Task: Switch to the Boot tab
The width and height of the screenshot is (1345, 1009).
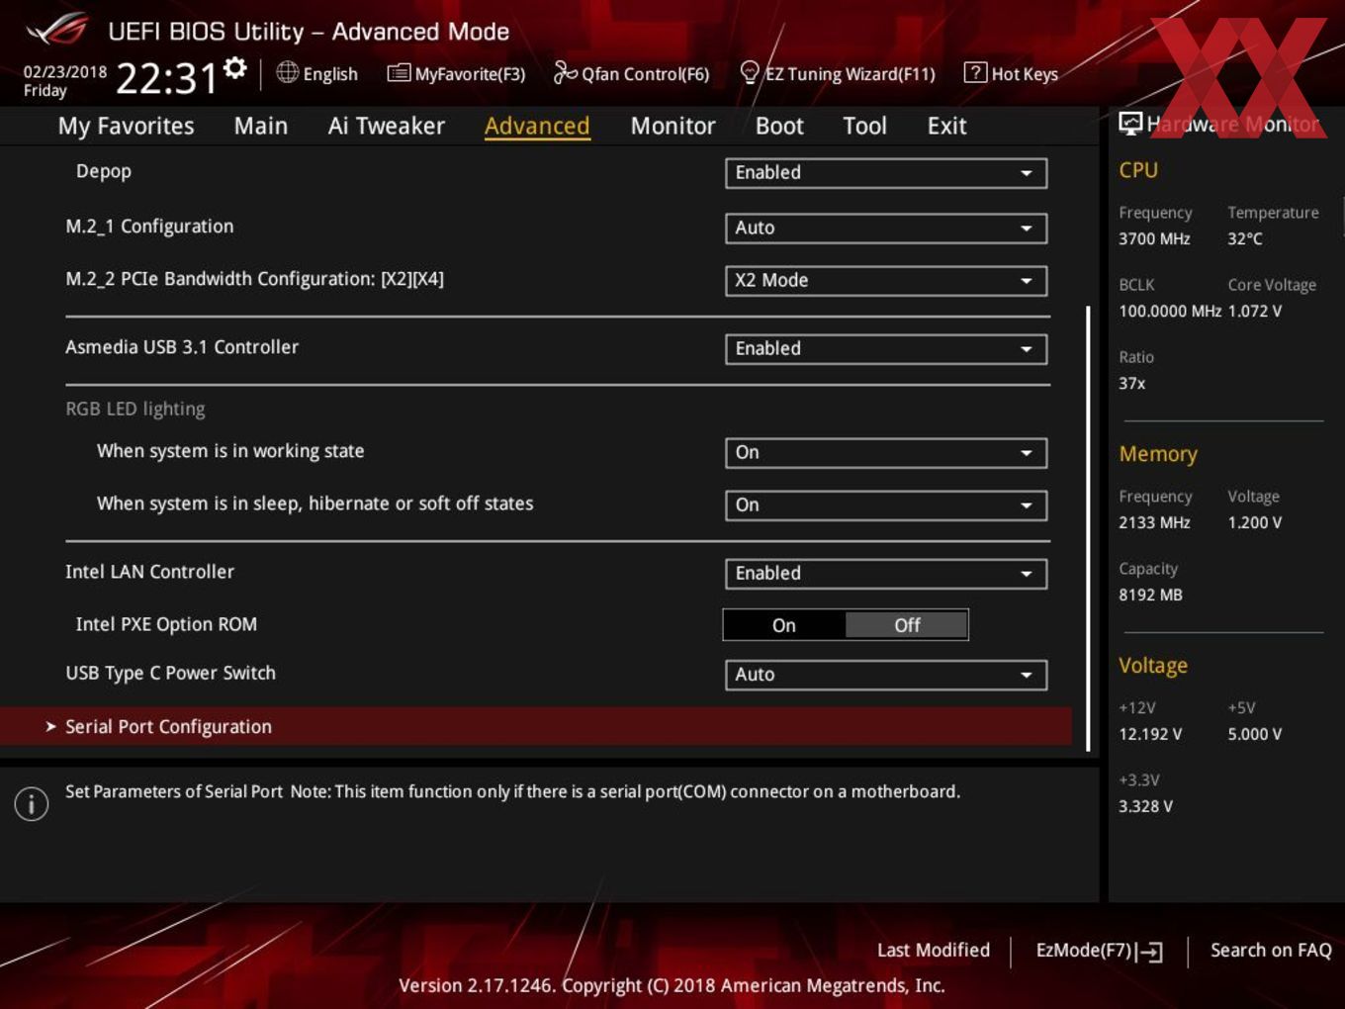Action: (779, 126)
